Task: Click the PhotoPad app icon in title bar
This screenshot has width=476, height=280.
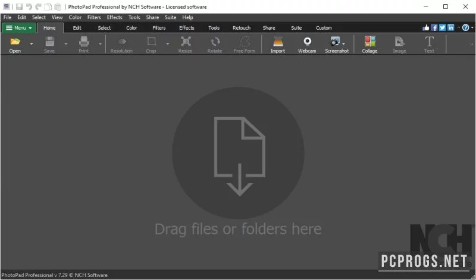Action: point(6,7)
